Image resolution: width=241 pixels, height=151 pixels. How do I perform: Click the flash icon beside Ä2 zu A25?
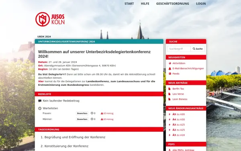(x=170, y=130)
